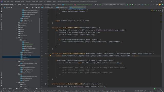Show Git history clock icon
This screenshot has height=92, width=164.
click(151, 5)
